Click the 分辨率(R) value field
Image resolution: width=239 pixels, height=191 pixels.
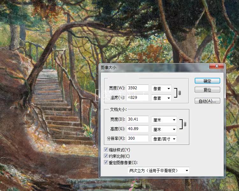[137, 138]
